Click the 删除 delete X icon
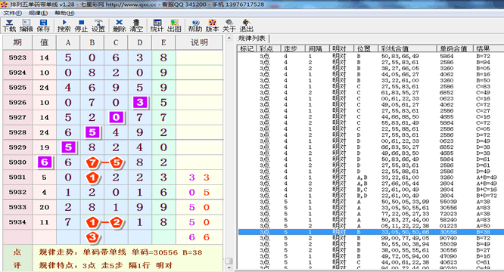This screenshot has width=504, height=272. tap(120, 26)
